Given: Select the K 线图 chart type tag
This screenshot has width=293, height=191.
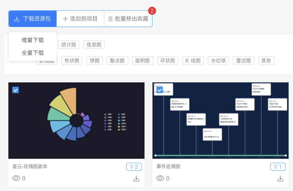Looking at the screenshot, I should [193, 60].
